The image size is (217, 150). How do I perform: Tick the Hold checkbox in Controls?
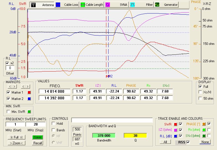[54, 124]
